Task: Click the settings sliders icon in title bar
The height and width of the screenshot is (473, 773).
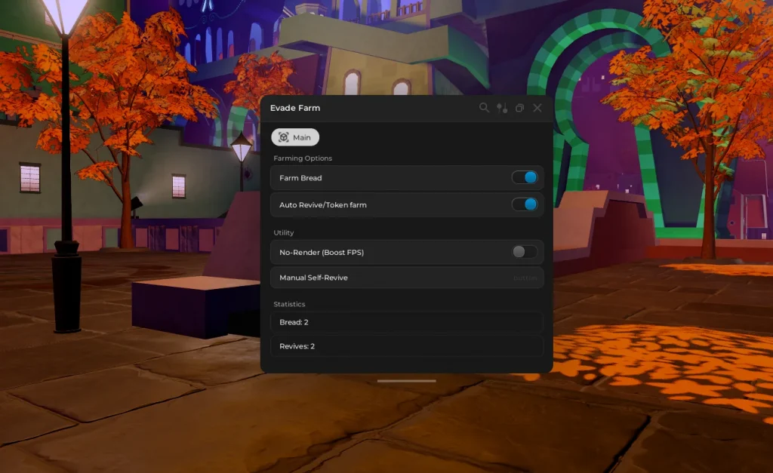Action: point(502,108)
